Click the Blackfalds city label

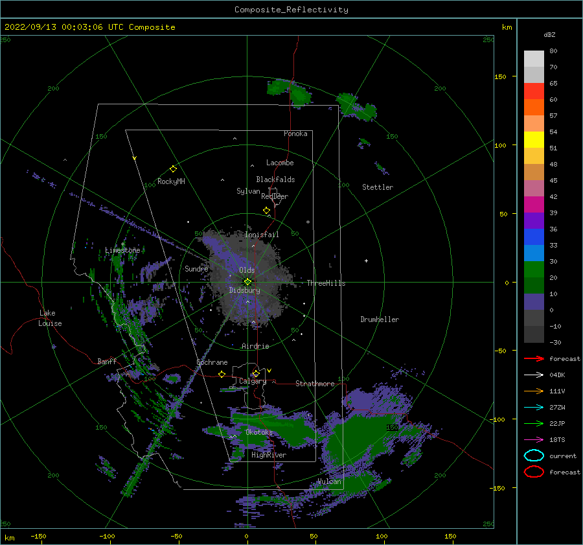(275, 180)
